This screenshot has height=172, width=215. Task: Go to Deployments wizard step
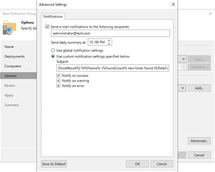point(15,56)
